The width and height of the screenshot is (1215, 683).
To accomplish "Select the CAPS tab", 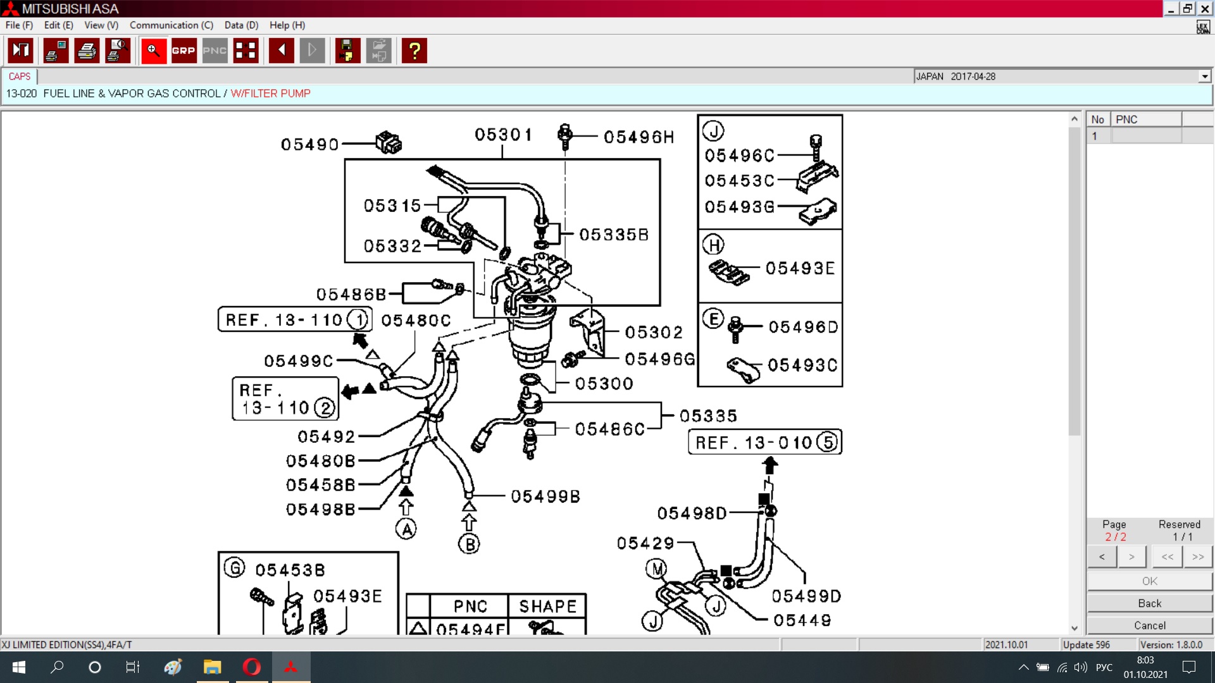I will coord(20,77).
